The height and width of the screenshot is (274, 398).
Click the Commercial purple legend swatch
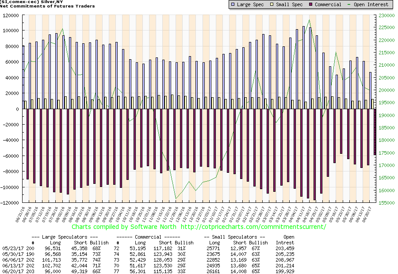pyautogui.click(x=311, y=4)
